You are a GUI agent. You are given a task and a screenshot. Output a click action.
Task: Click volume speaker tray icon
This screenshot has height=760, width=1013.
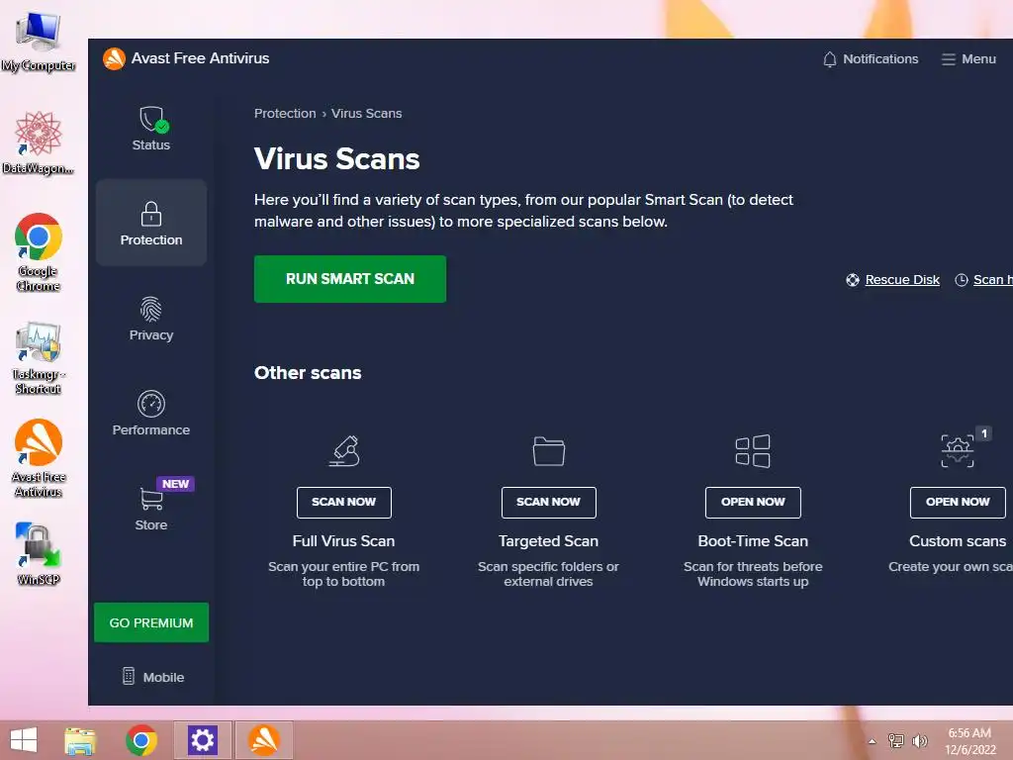[x=920, y=740]
